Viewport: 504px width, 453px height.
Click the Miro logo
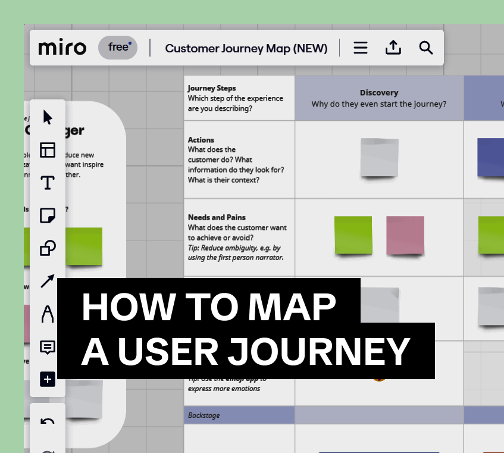pos(62,48)
